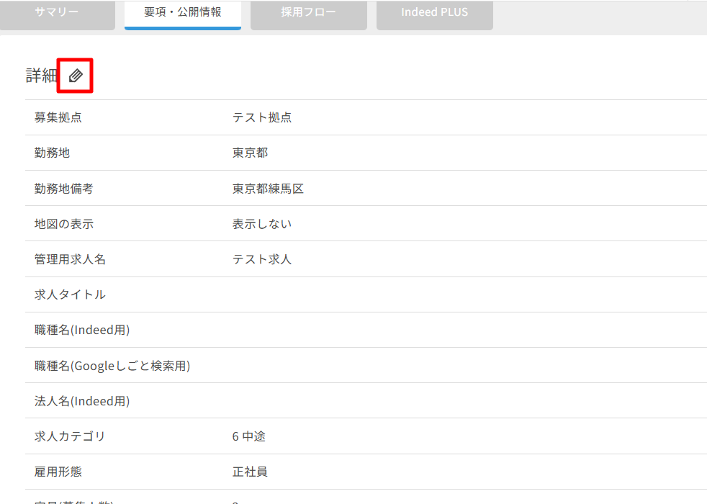The image size is (707, 504).
Task: Click the pencil edit icon beside 詳細
Action: coord(76,76)
